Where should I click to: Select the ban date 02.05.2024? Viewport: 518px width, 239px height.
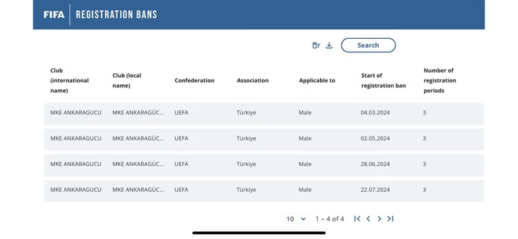tap(375, 139)
